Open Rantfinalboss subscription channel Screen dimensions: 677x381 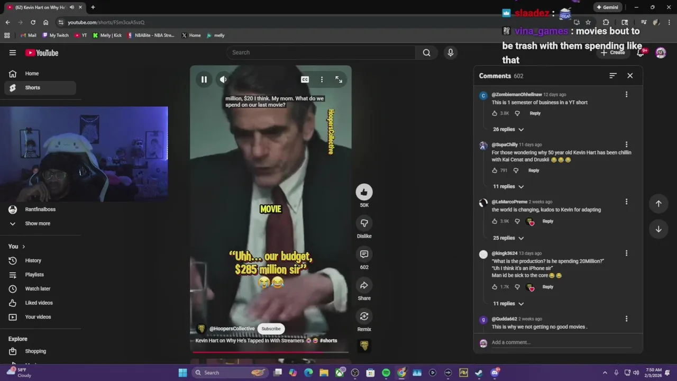pyautogui.click(x=40, y=210)
